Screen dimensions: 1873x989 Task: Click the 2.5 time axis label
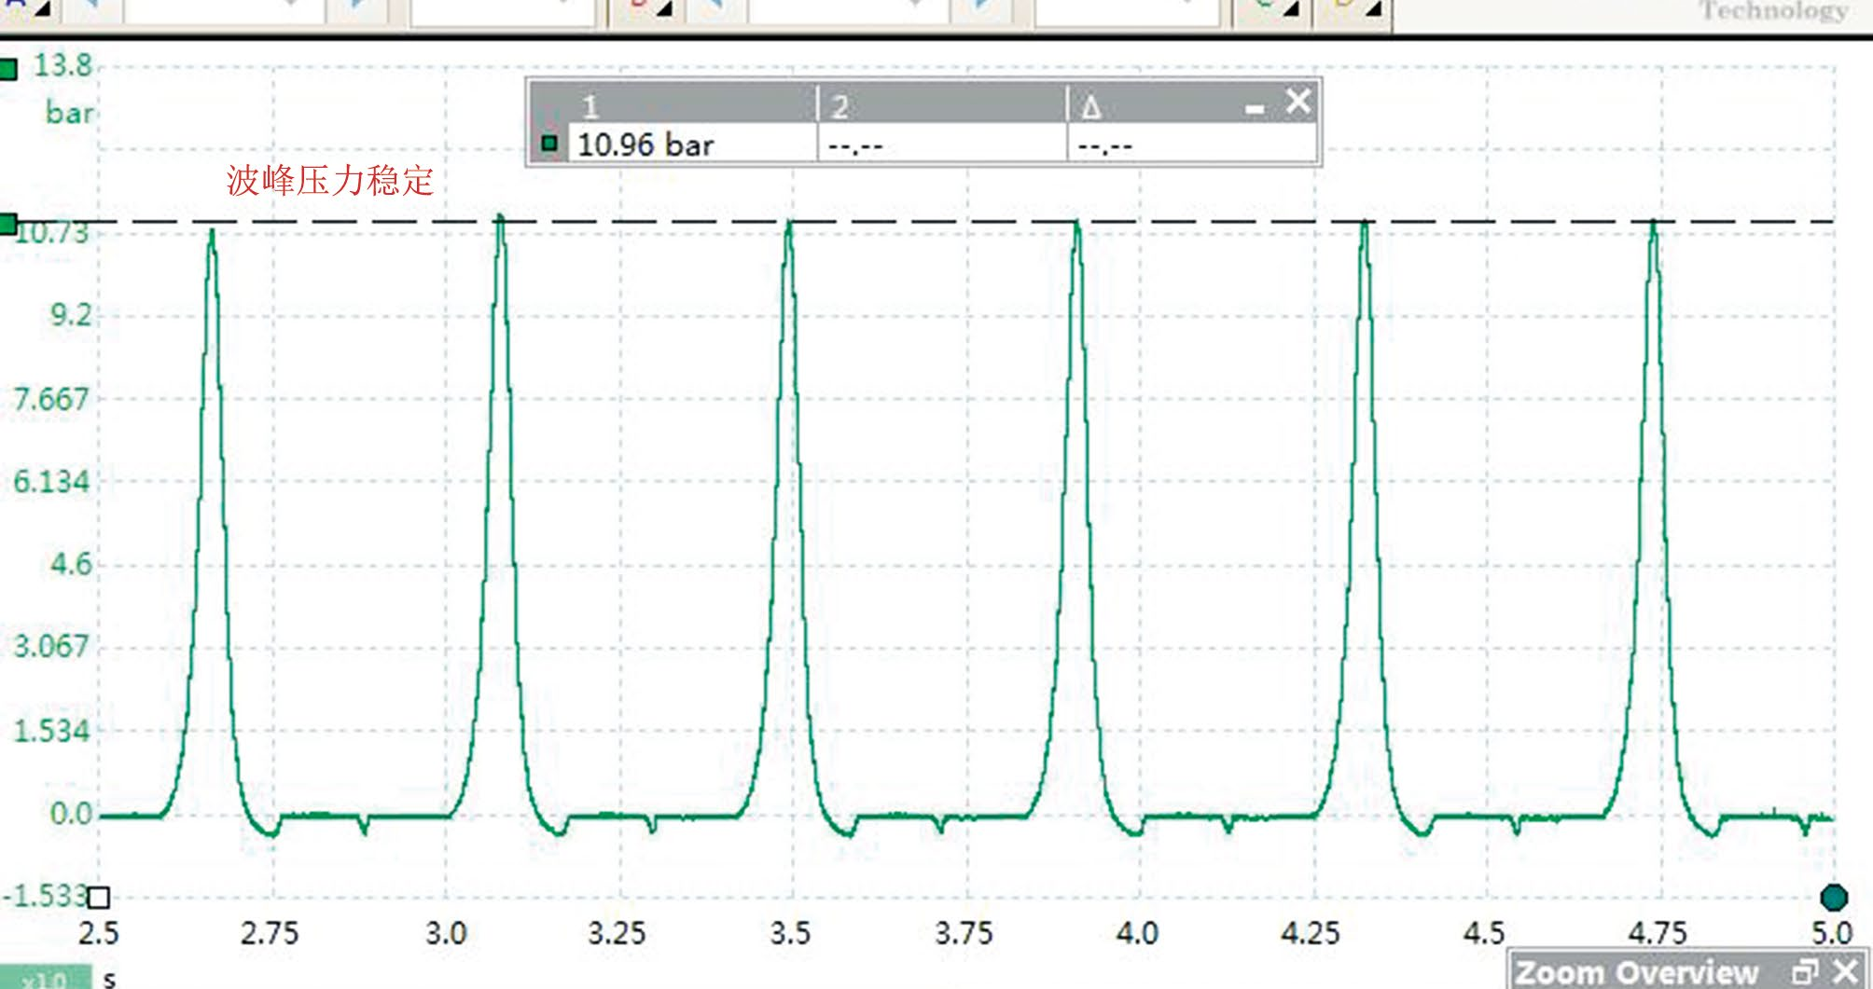99,933
